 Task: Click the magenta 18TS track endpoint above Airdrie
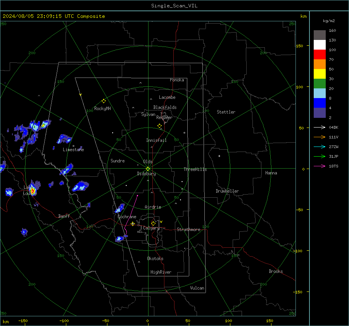point(137,196)
